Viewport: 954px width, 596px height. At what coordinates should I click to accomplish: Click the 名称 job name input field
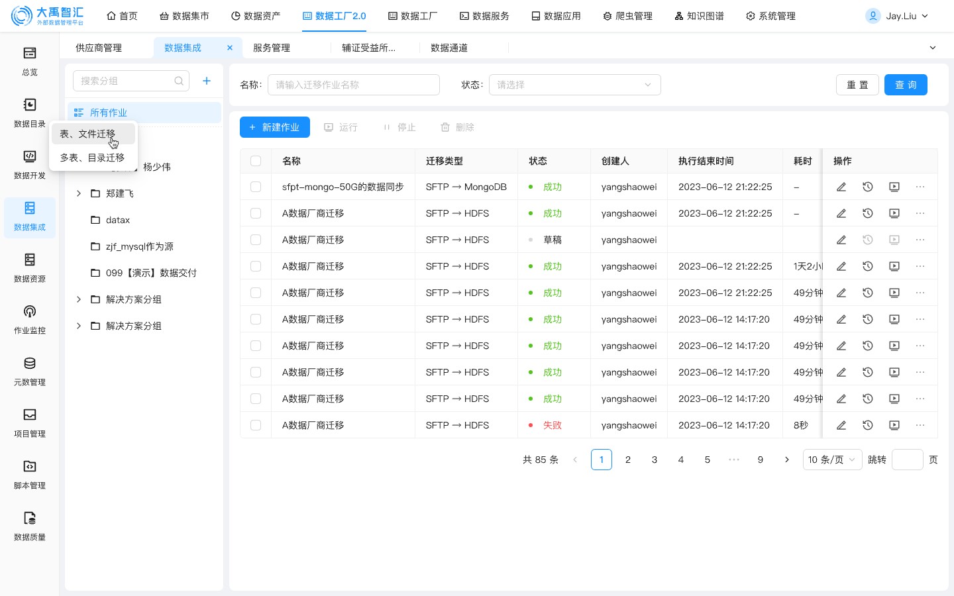coord(354,85)
